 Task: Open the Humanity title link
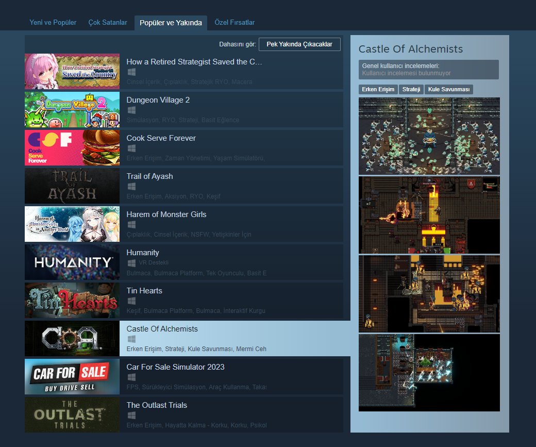[143, 253]
